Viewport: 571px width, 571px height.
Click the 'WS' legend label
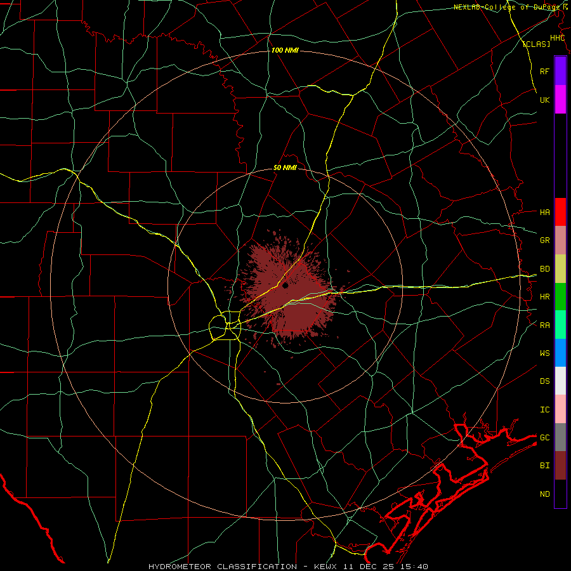(544, 353)
